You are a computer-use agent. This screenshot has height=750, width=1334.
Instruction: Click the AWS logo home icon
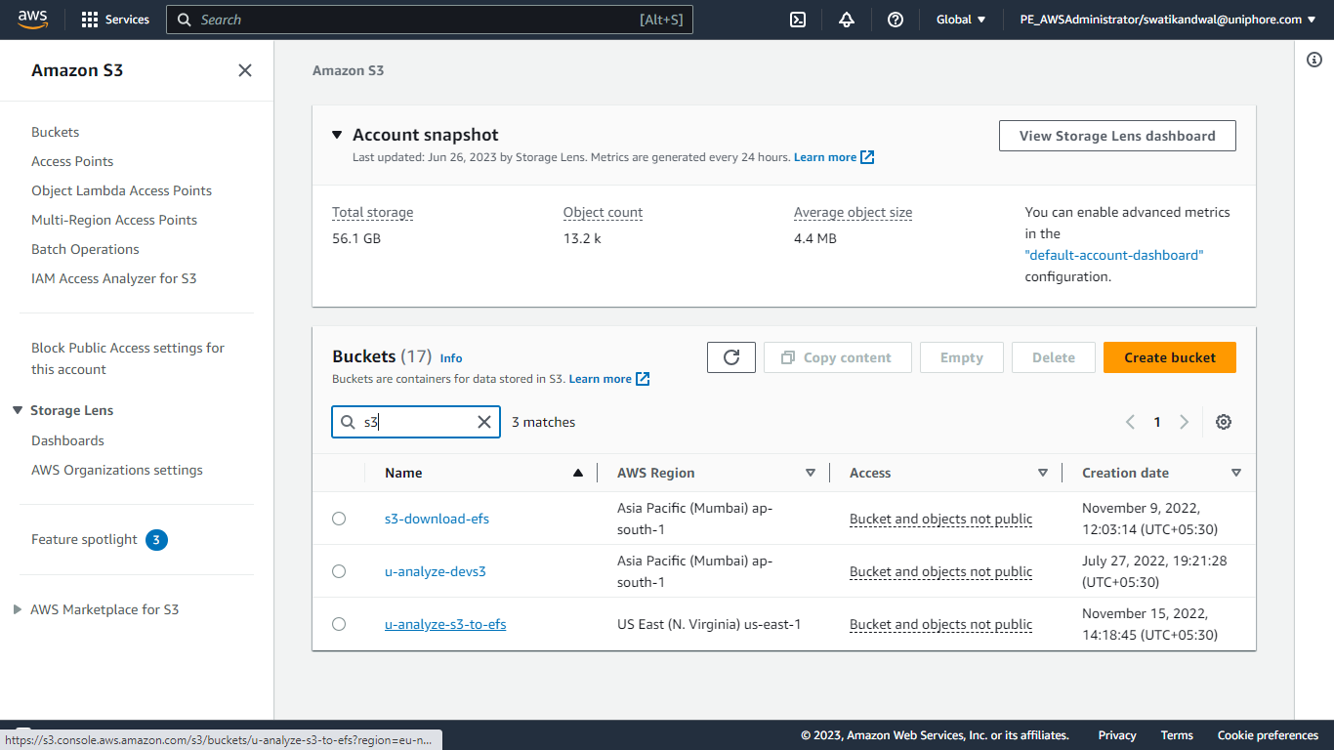click(32, 20)
